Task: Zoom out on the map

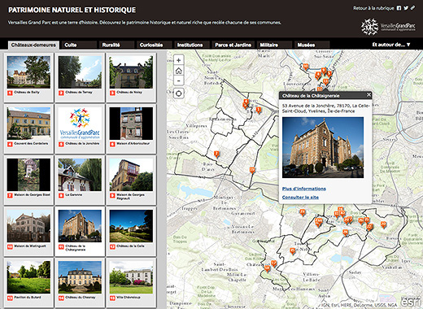Action: [x=178, y=81]
